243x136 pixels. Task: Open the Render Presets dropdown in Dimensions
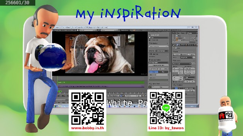pos(181,64)
